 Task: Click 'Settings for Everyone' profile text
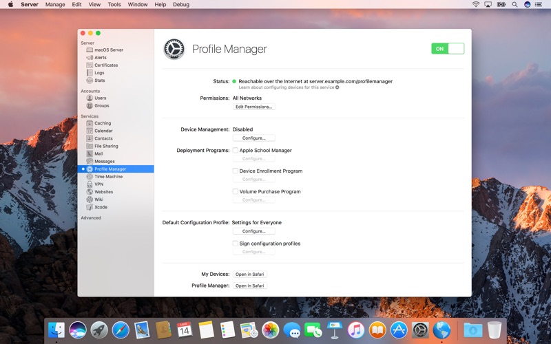(256, 222)
